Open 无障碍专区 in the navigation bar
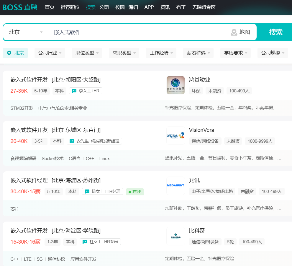 pos(204,7)
